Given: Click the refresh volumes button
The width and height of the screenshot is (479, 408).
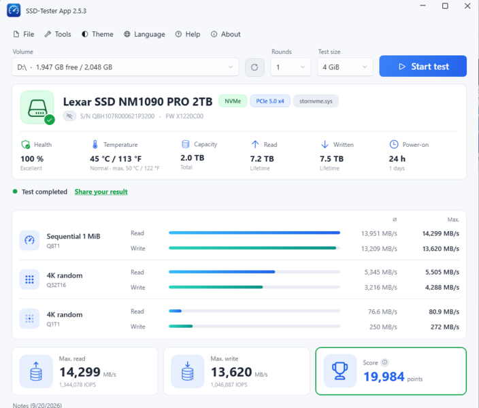Looking at the screenshot, I should [254, 67].
